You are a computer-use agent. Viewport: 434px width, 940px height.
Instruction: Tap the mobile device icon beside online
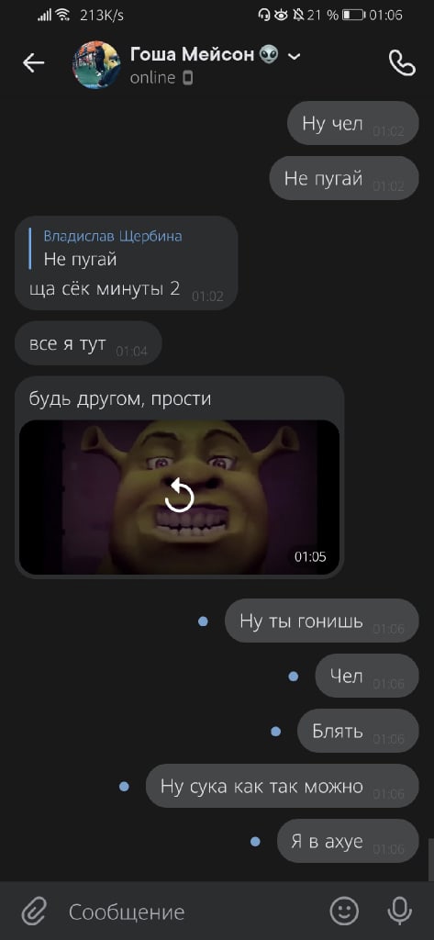pos(187,78)
